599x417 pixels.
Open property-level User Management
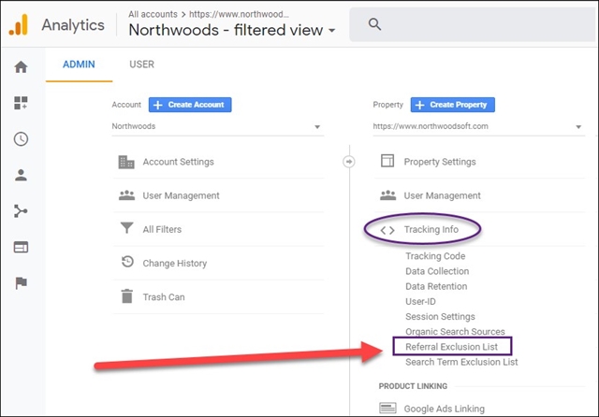[442, 195]
